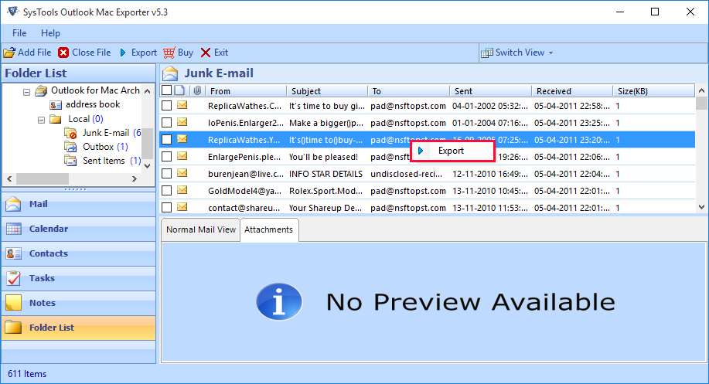Click the Close File red X icon
Image resolution: width=709 pixels, height=384 pixels.
point(63,53)
